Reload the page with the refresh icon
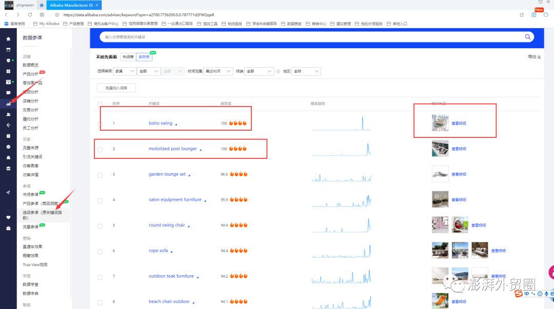The width and height of the screenshot is (554, 309). coord(30,15)
